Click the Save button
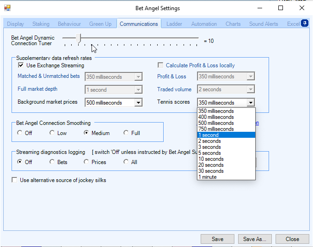Viewport: 313px width, 247px height. pyautogui.click(x=217, y=239)
